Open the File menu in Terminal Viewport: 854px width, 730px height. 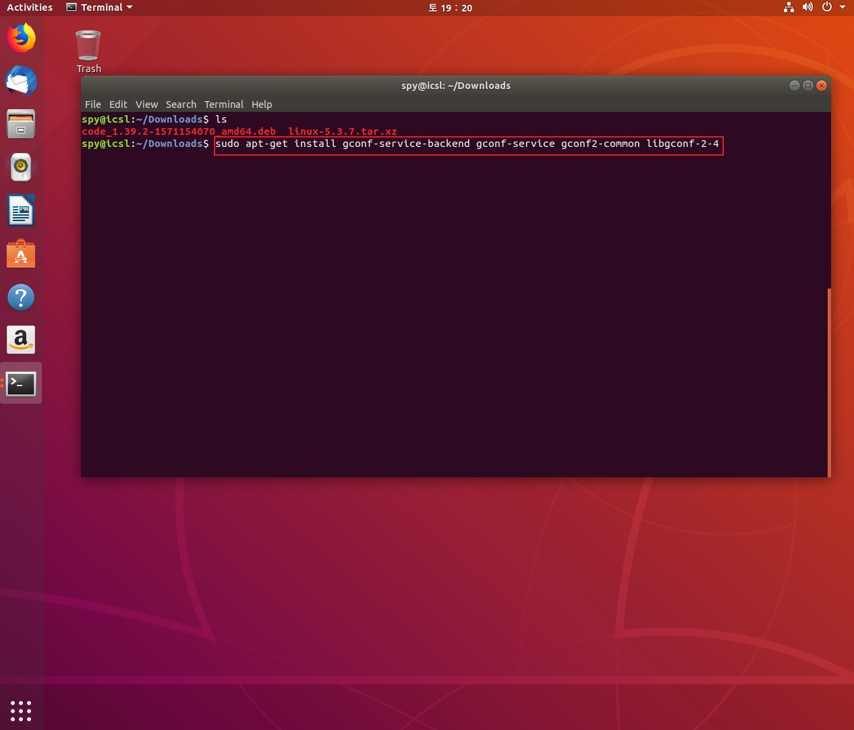(93, 104)
